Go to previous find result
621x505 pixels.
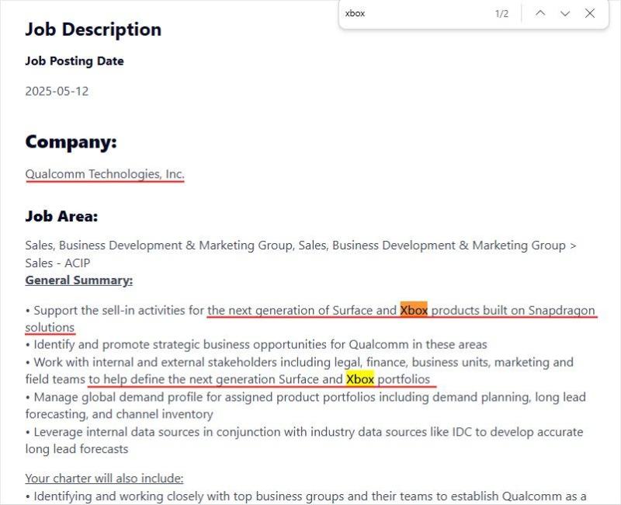coord(540,13)
